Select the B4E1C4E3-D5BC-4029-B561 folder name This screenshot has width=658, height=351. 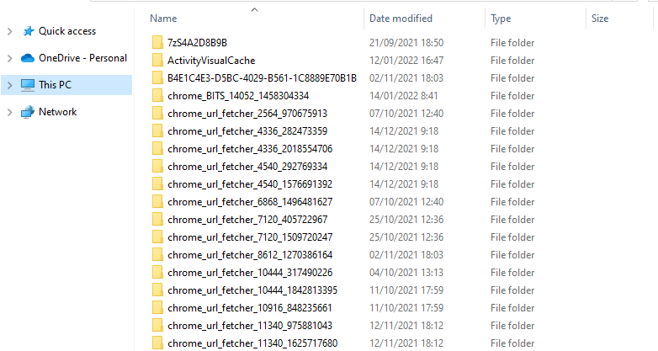pyautogui.click(x=262, y=78)
